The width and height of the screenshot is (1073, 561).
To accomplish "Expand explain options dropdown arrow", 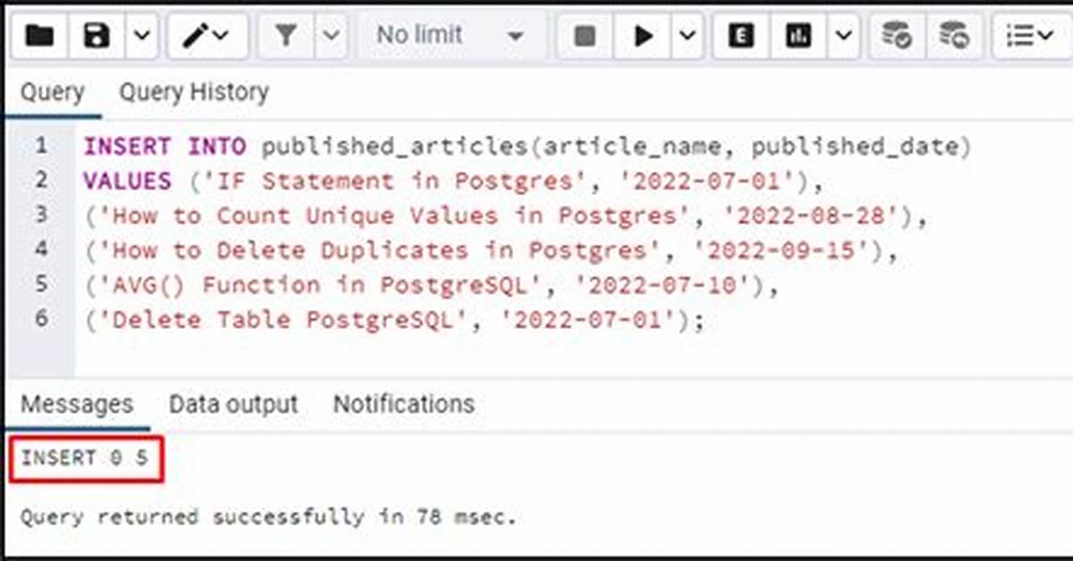I will (x=842, y=36).
